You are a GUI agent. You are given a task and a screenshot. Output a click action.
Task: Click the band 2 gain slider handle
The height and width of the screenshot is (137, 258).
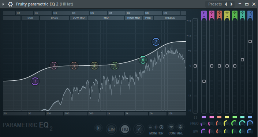(212, 66)
